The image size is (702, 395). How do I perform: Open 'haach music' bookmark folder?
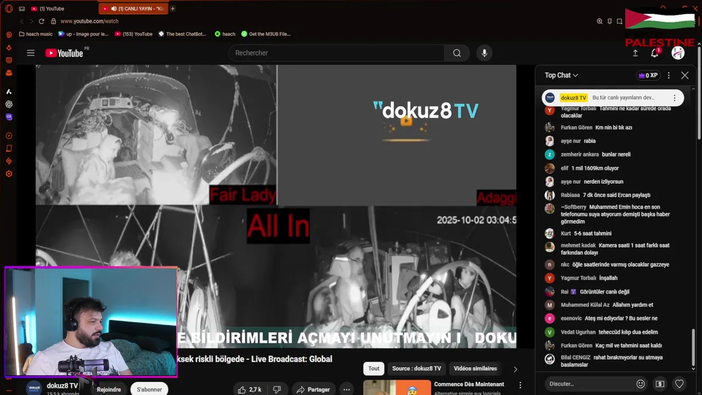(x=36, y=34)
